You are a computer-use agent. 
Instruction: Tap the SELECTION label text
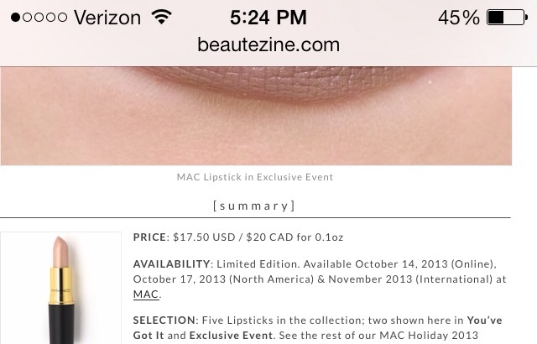tap(164, 321)
